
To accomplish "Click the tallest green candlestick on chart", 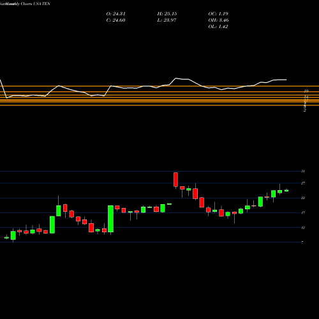I will coord(110,219).
